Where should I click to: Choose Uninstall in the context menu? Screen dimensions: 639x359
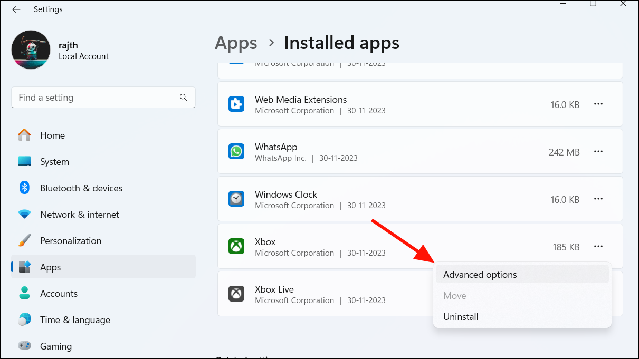pos(522,317)
